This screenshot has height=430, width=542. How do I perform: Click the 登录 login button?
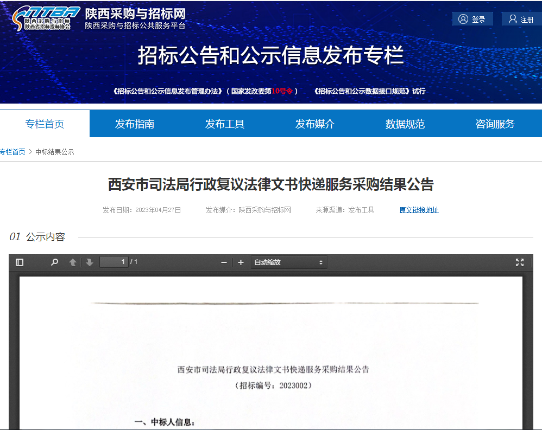(472, 20)
